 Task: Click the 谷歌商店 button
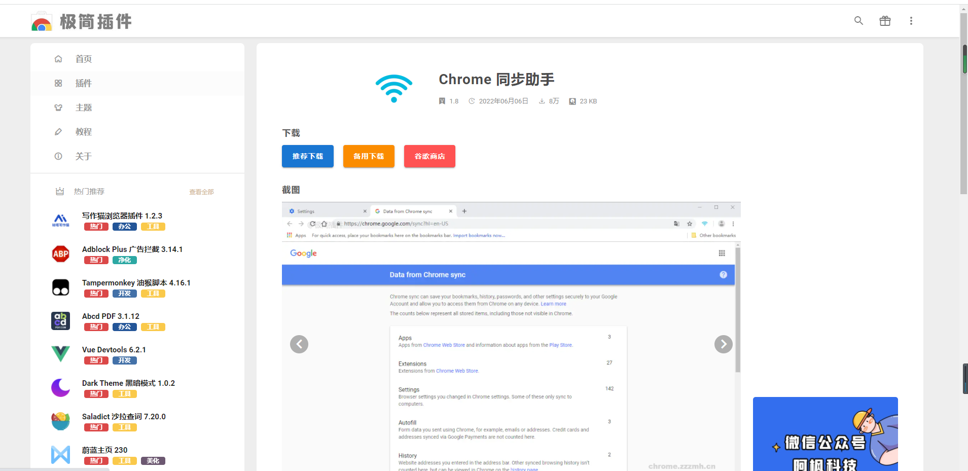click(x=429, y=156)
